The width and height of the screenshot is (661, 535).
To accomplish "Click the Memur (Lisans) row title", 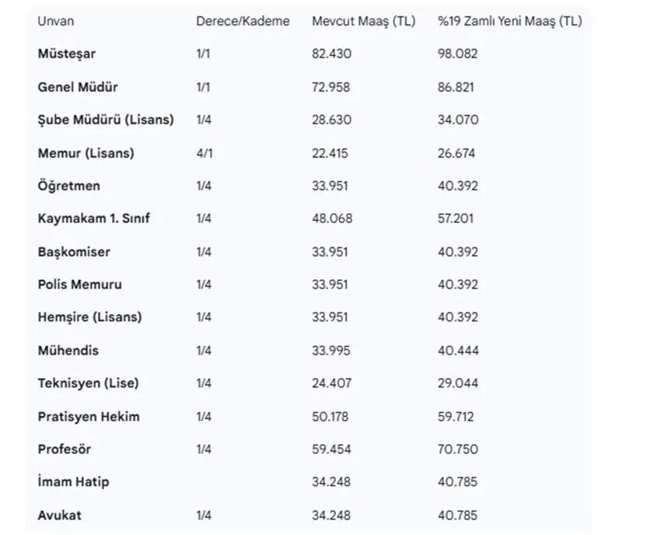I will point(86,153).
